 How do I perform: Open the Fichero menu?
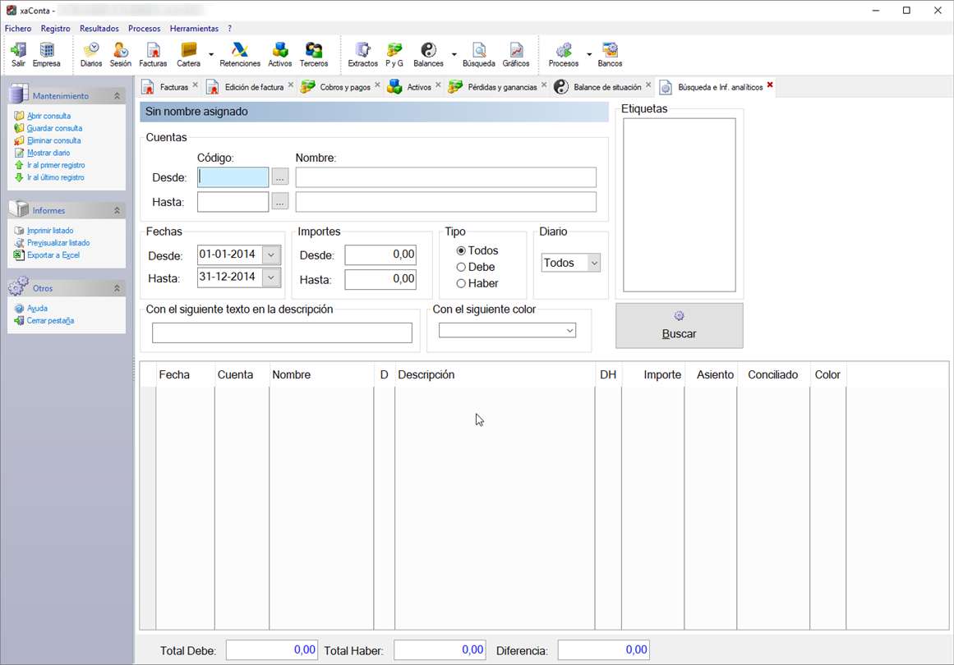(18, 29)
